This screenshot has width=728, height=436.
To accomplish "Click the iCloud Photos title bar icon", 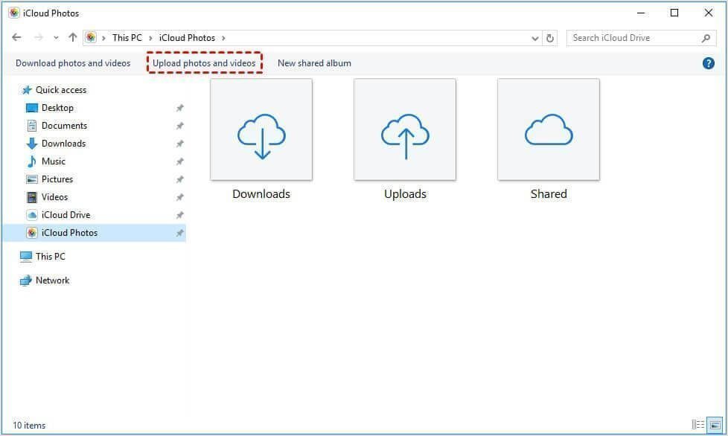I will 14,13.
